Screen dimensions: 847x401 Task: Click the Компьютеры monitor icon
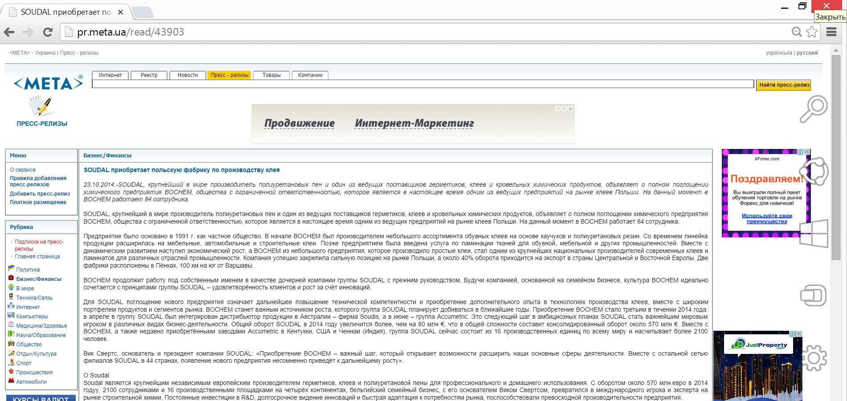point(11,315)
